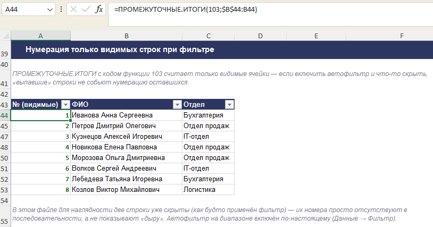Select column E header
Image resolution: width=433 pixels, height=227 pixels.
tap(316, 36)
